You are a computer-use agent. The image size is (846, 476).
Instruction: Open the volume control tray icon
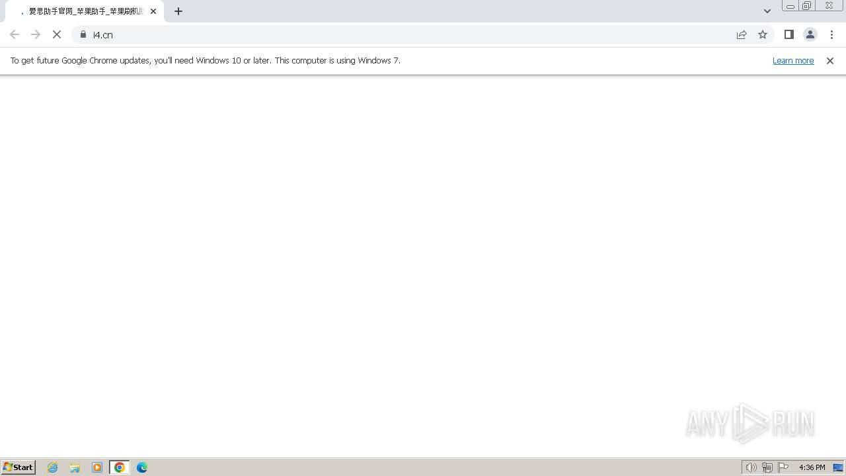[751, 467]
